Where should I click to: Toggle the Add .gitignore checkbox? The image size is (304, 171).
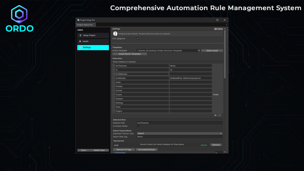point(138,38)
